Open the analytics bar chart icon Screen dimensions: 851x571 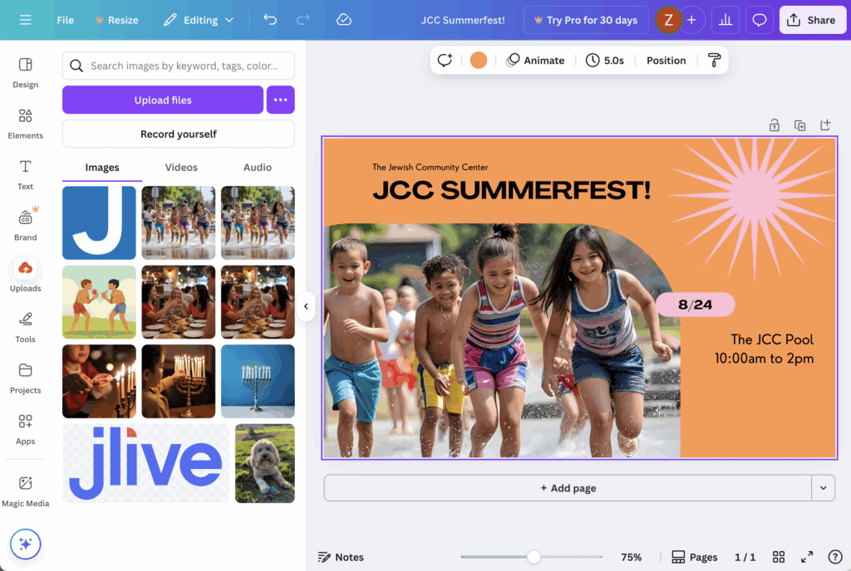pyautogui.click(x=726, y=20)
